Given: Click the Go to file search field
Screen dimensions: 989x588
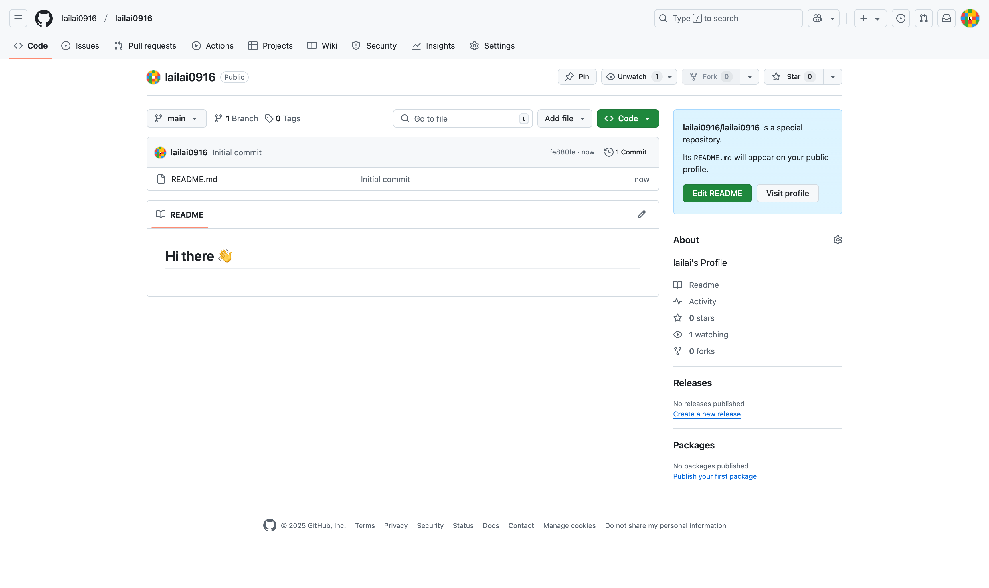Looking at the screenshot, I should coord(462,118).
